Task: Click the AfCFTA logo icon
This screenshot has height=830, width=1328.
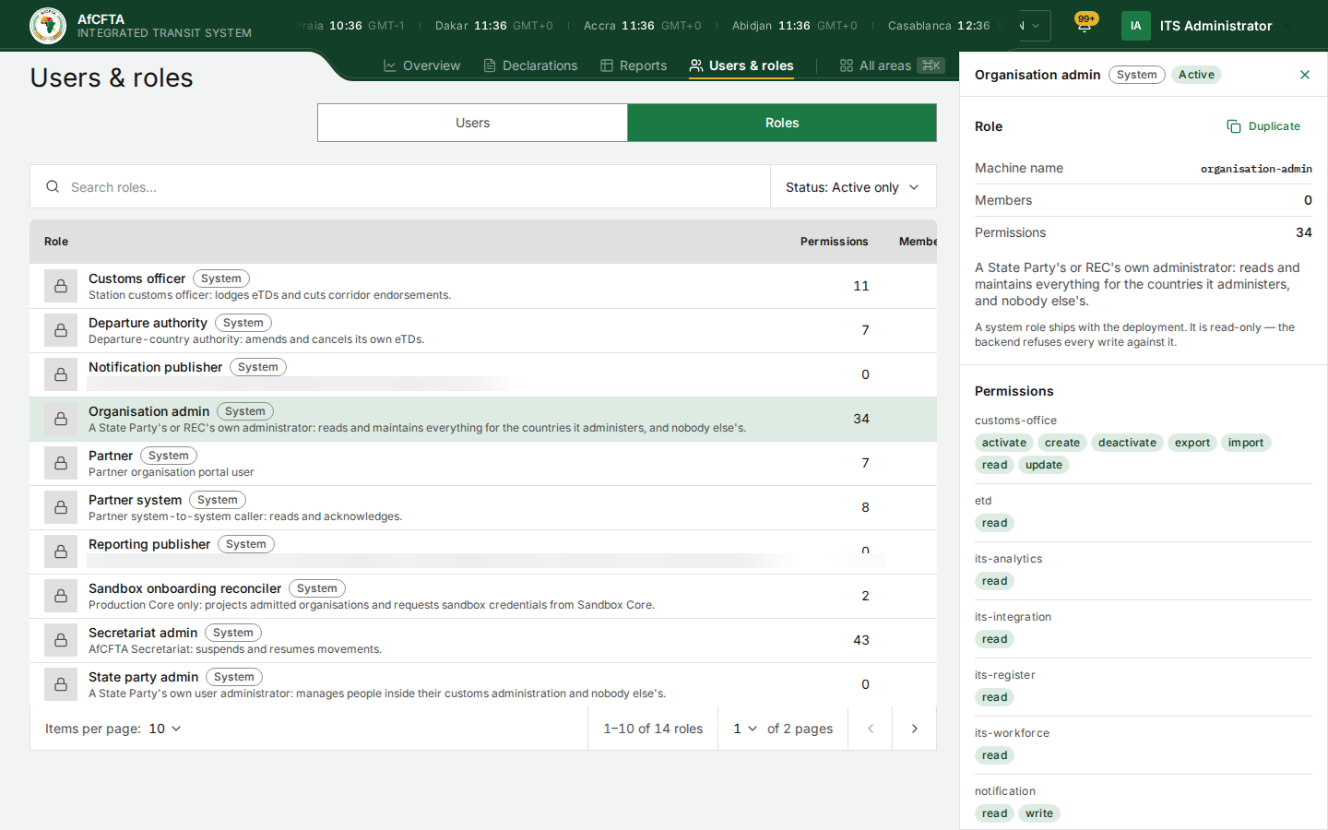Action: (x=47, y=26)
